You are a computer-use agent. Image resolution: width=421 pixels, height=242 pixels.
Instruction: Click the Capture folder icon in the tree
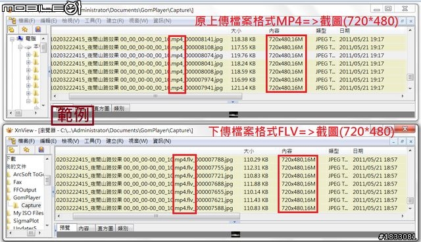[x=16, y=205]
